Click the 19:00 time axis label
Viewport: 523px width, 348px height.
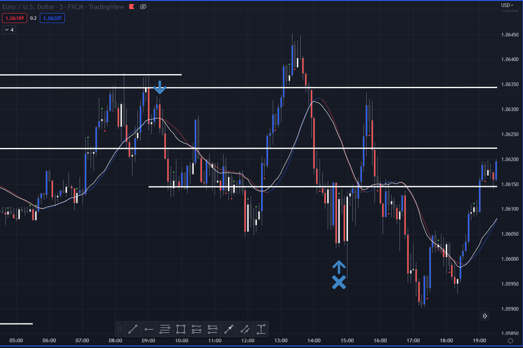pyautogui.click(x=480, y=341)
